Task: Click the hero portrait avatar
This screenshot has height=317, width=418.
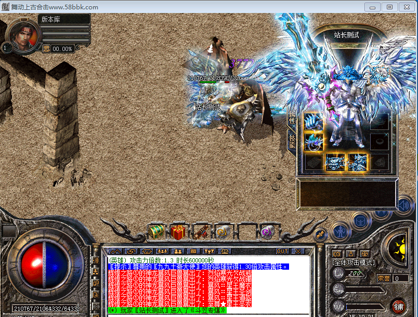Action: (x=23, y=36)
